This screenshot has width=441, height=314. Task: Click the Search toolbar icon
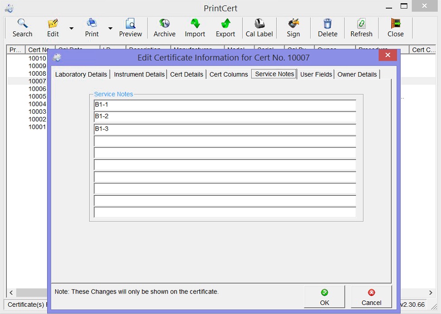click(x=22, y=28)
